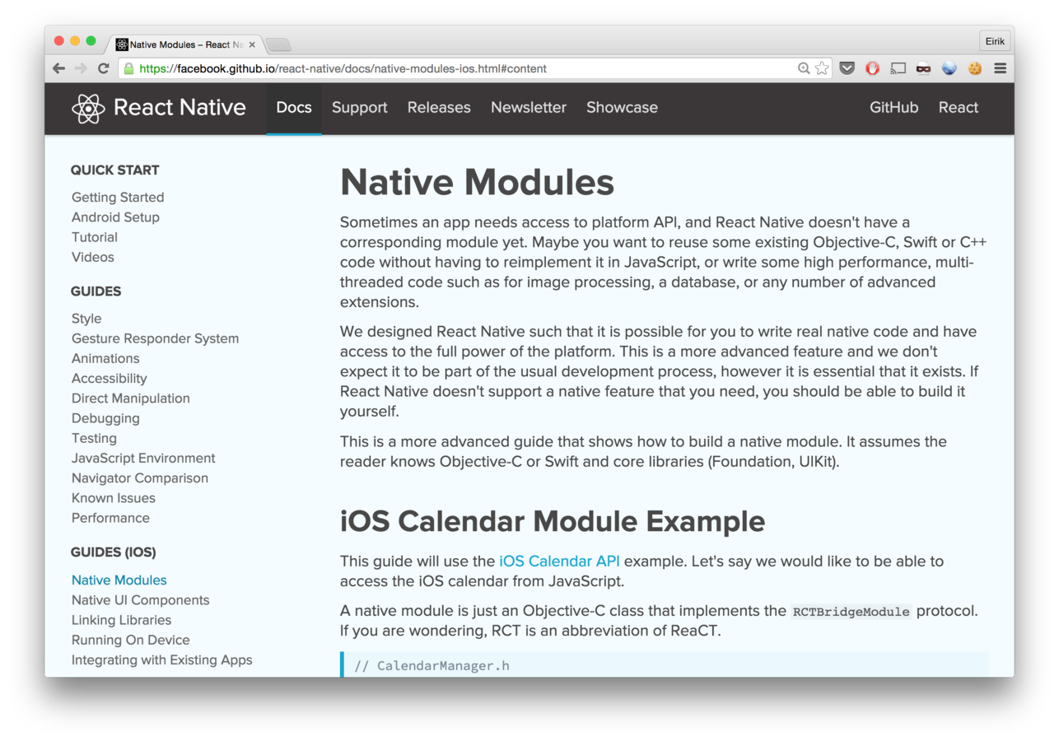Reload the page with the refresh icon

click(103, 68)
